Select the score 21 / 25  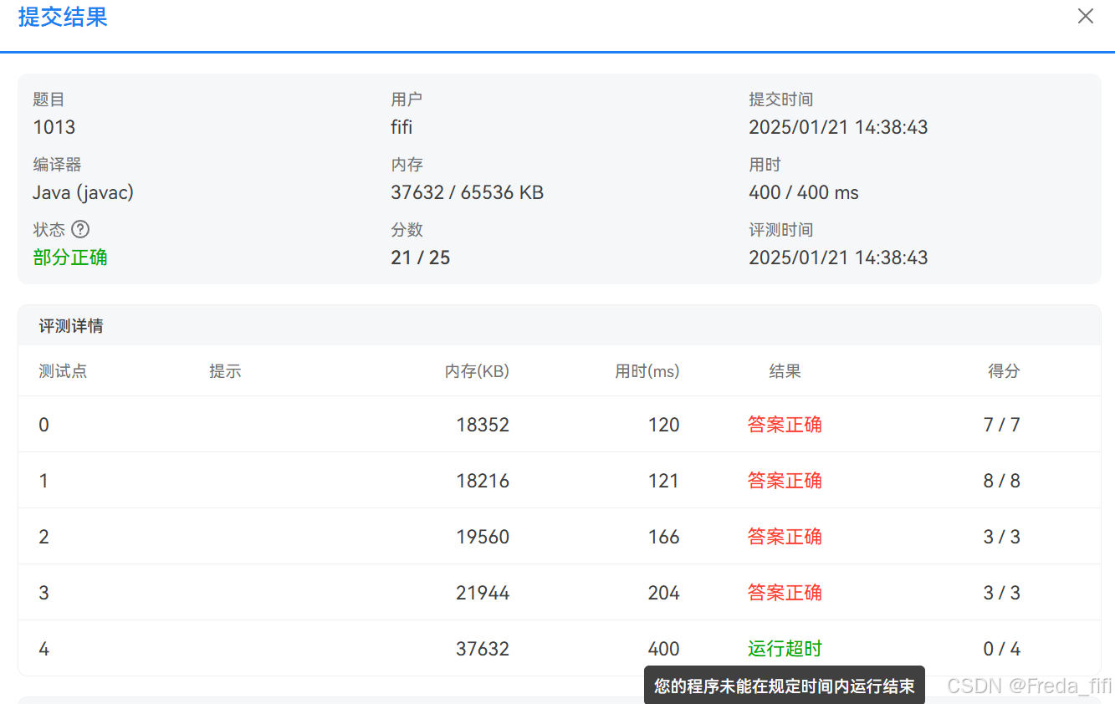pyautogui.click(x=420, y=258)
